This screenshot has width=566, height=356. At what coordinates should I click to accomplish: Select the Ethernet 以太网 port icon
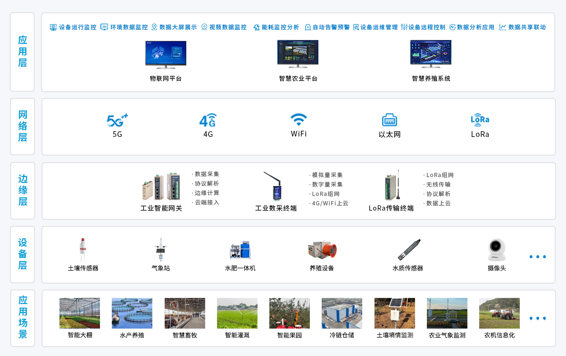tap(390, 120)
